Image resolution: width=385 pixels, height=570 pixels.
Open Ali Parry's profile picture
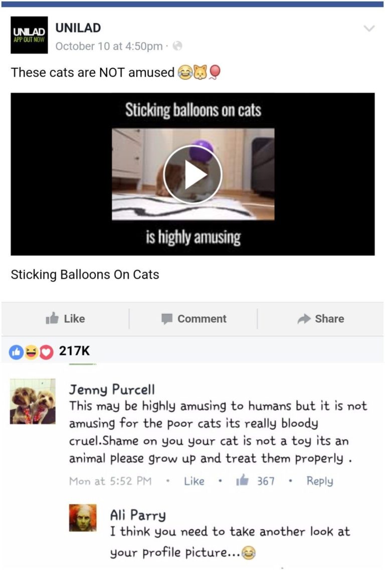pyautogui.click(x=83, y=518)
